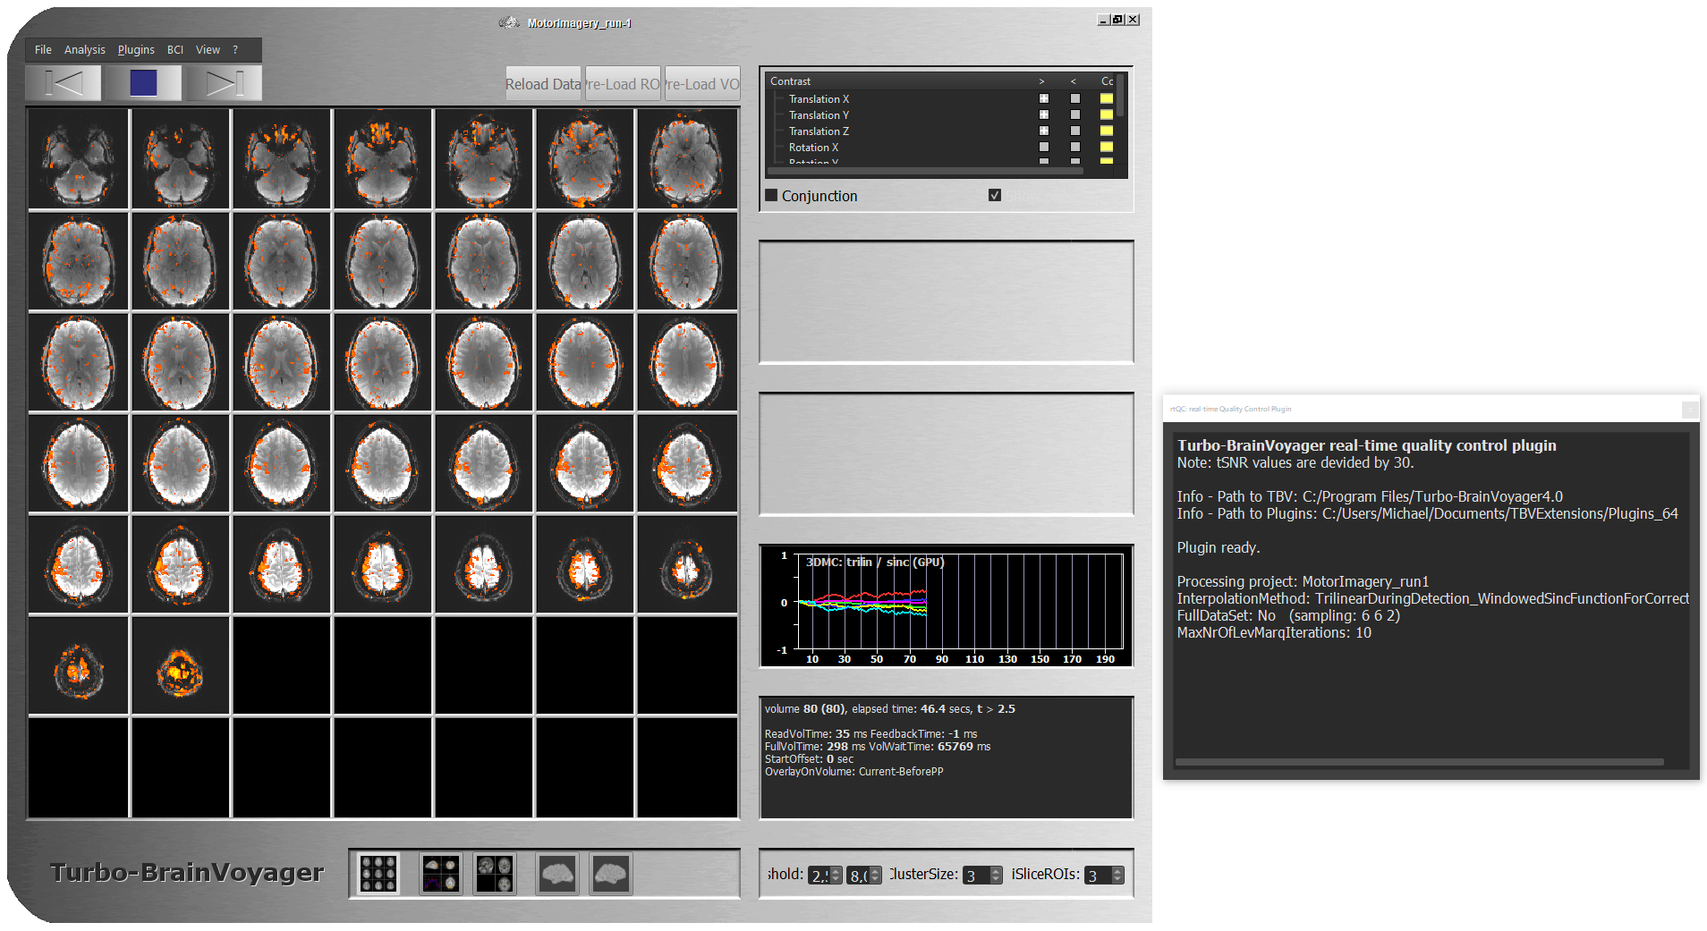The height and width of the screenshot is (931, 1707).
Task: Open Translation X yellow color swatch
Action: coord(1107,98)
